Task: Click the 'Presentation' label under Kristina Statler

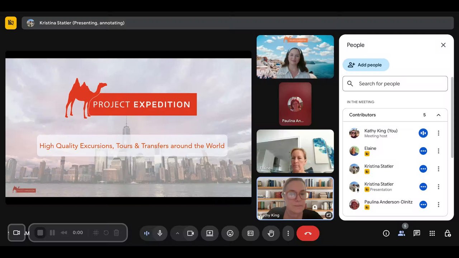Action: [x=381, y=190]
